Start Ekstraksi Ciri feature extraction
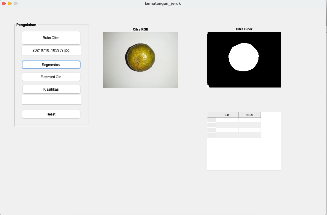The width and height of the screenshot is (327, 215). pyautogui.click(x=51, y=77)
